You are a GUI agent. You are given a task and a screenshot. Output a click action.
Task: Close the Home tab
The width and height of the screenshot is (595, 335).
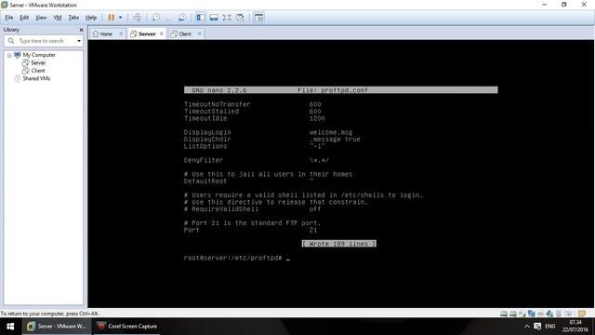[121, 33]
